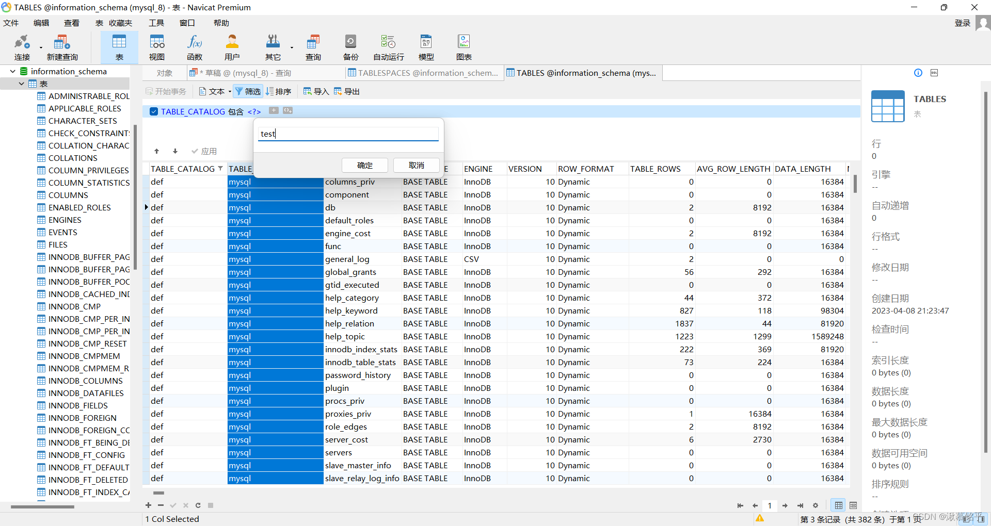Add a filter group with parentheses-plus icon
This screenshot has width=991, height=526.
point(287,110)
